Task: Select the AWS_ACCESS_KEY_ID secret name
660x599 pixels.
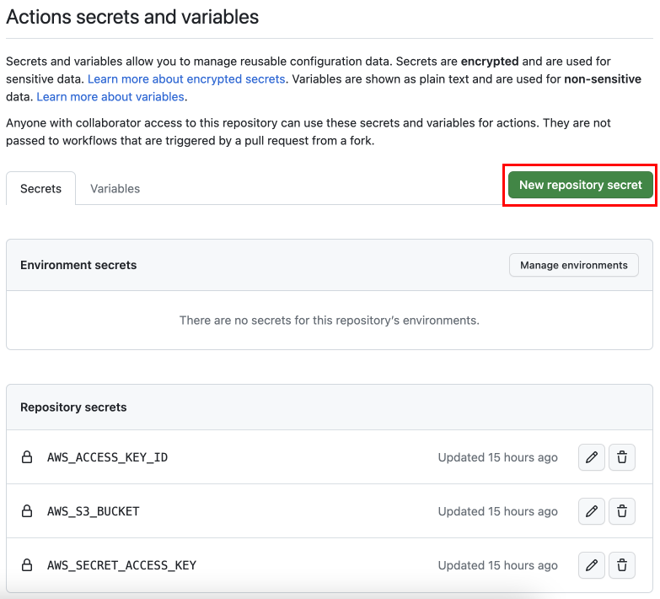Action: click(x=107, y=457)
